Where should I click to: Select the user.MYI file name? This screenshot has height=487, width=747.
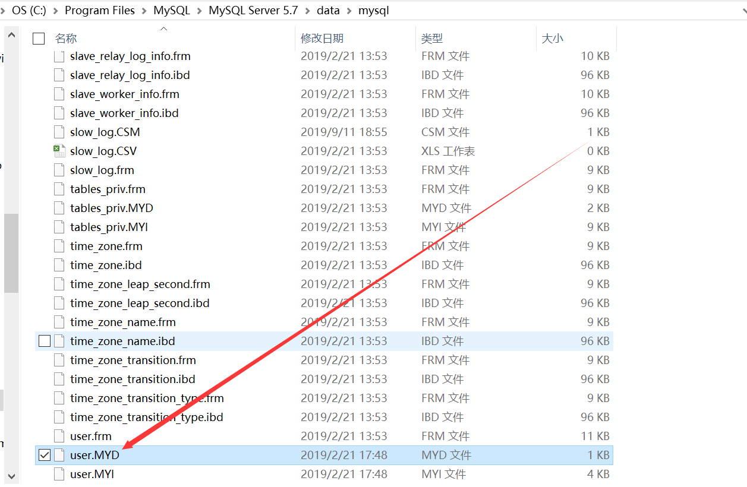coord(92,475)
